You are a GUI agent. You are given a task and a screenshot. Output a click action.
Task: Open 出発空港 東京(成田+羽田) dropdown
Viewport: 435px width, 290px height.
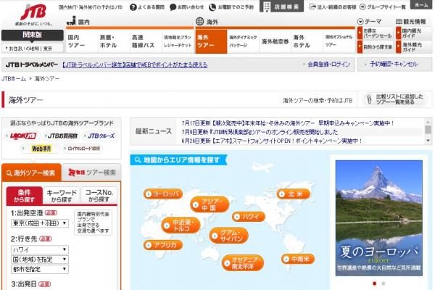pos(40,223)
